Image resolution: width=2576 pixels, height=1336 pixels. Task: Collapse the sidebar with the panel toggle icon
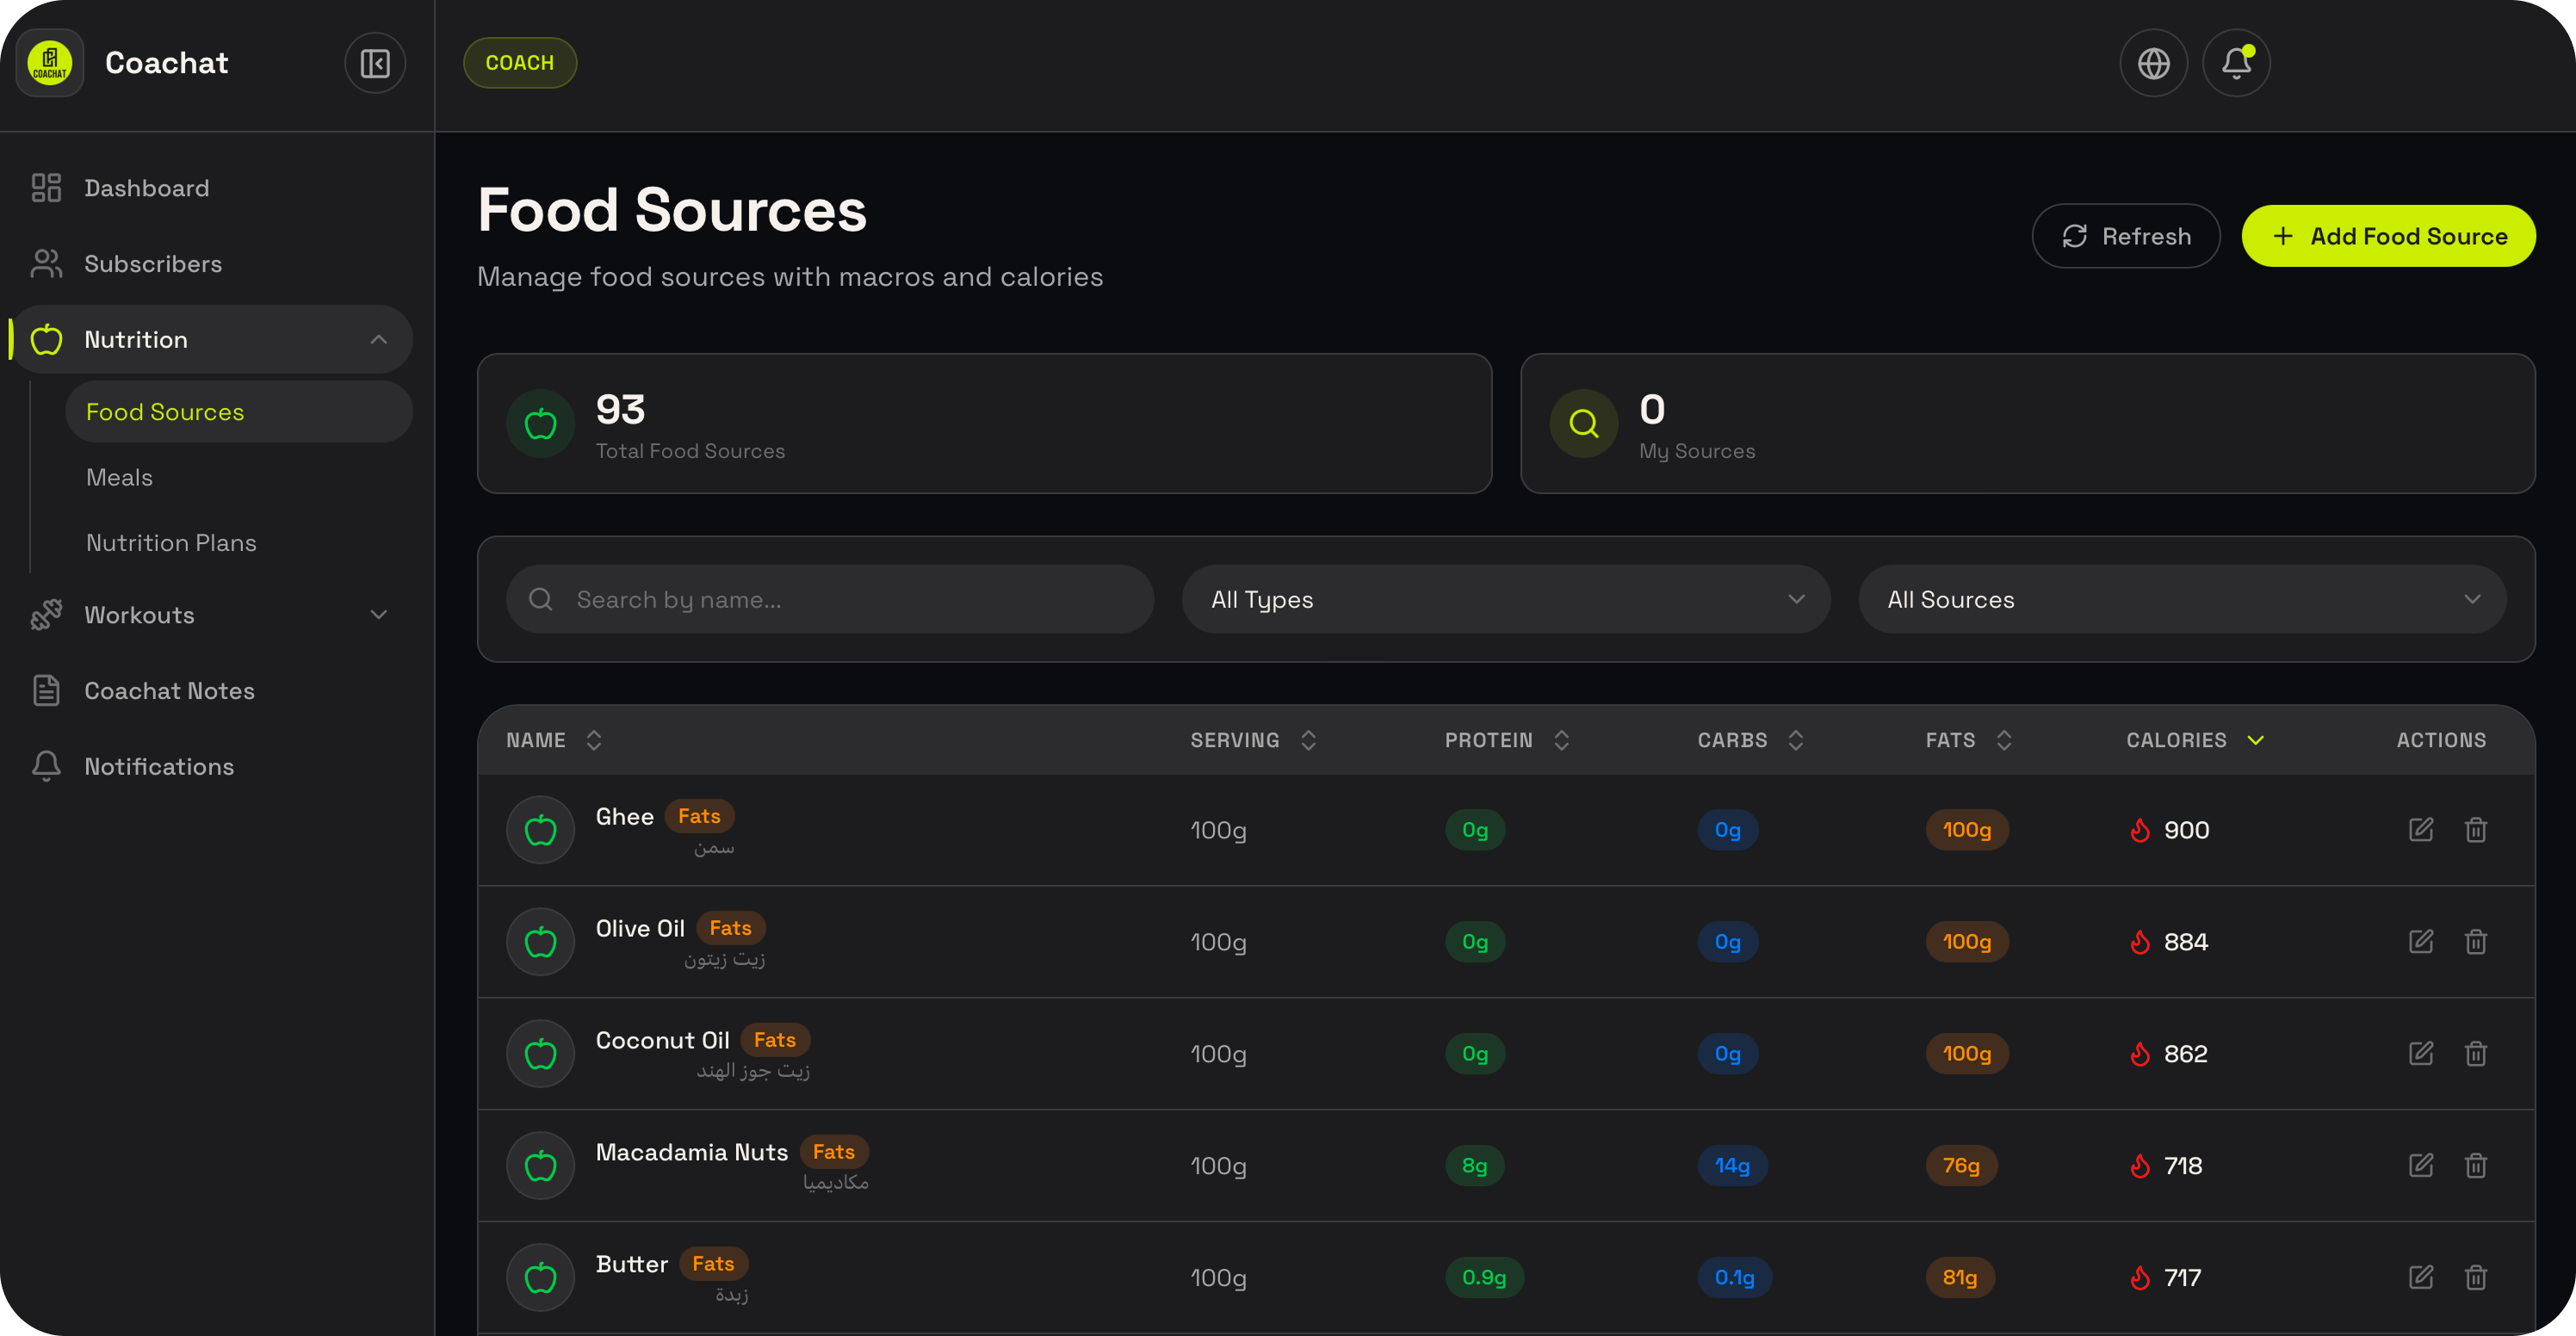pyautogui.click(x=375, y=62)
